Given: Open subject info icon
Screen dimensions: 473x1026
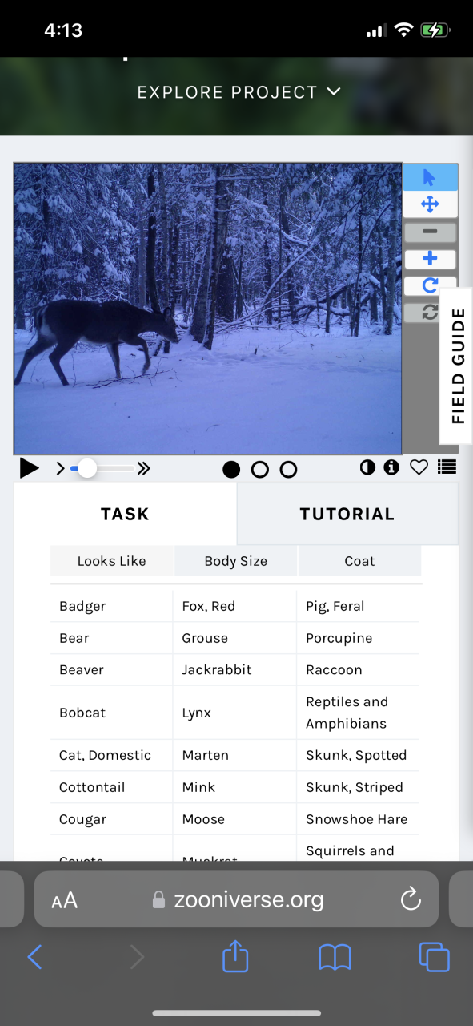Looking at the screenshot, I should click(x=391, y=467).
